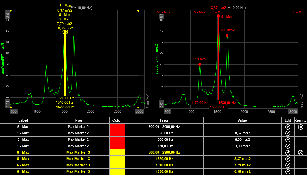Click the pencil icon in the 1170,00 Hz row

coord(287,146)
